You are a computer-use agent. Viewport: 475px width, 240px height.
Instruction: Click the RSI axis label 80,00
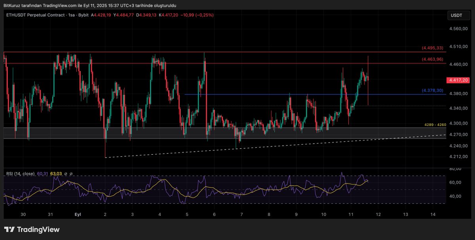(456, 169)
